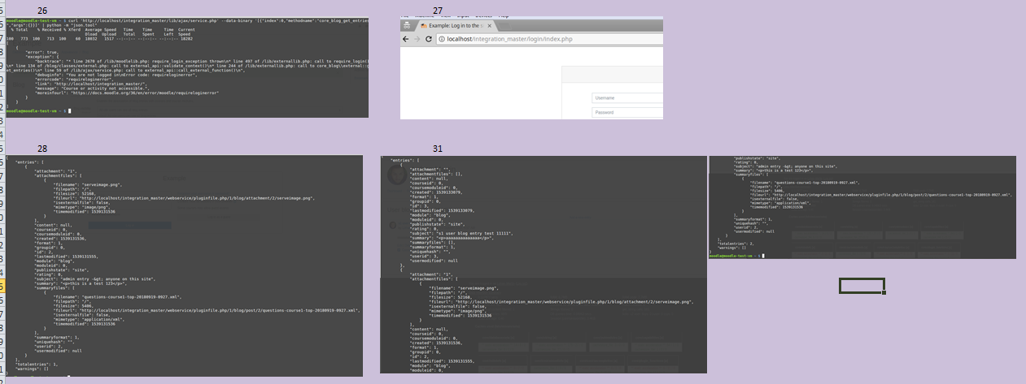Click the empty selected cell with dark border
This screenshot has height=384, width=1026.
point(862,285)
